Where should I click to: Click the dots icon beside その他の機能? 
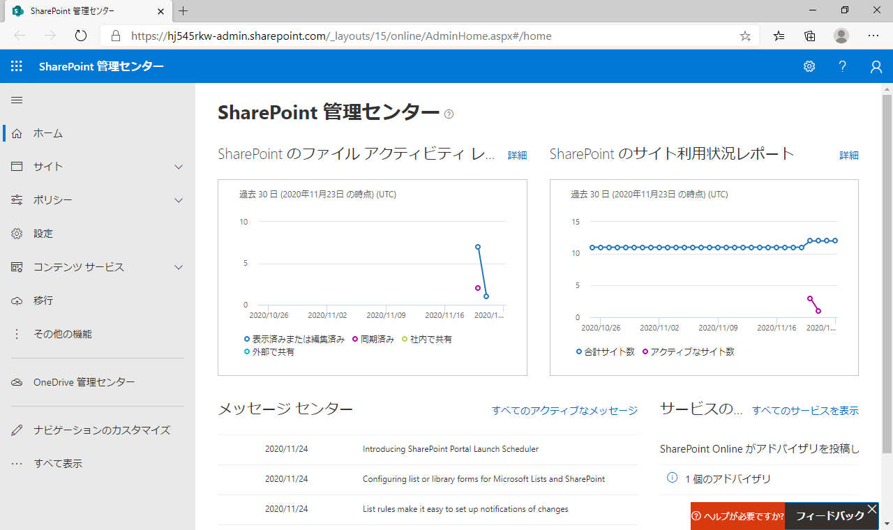(x=17, y=334)
